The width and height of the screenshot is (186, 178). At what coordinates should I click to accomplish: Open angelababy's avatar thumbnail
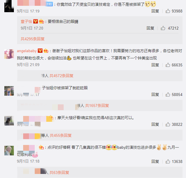tap(9, 54)
